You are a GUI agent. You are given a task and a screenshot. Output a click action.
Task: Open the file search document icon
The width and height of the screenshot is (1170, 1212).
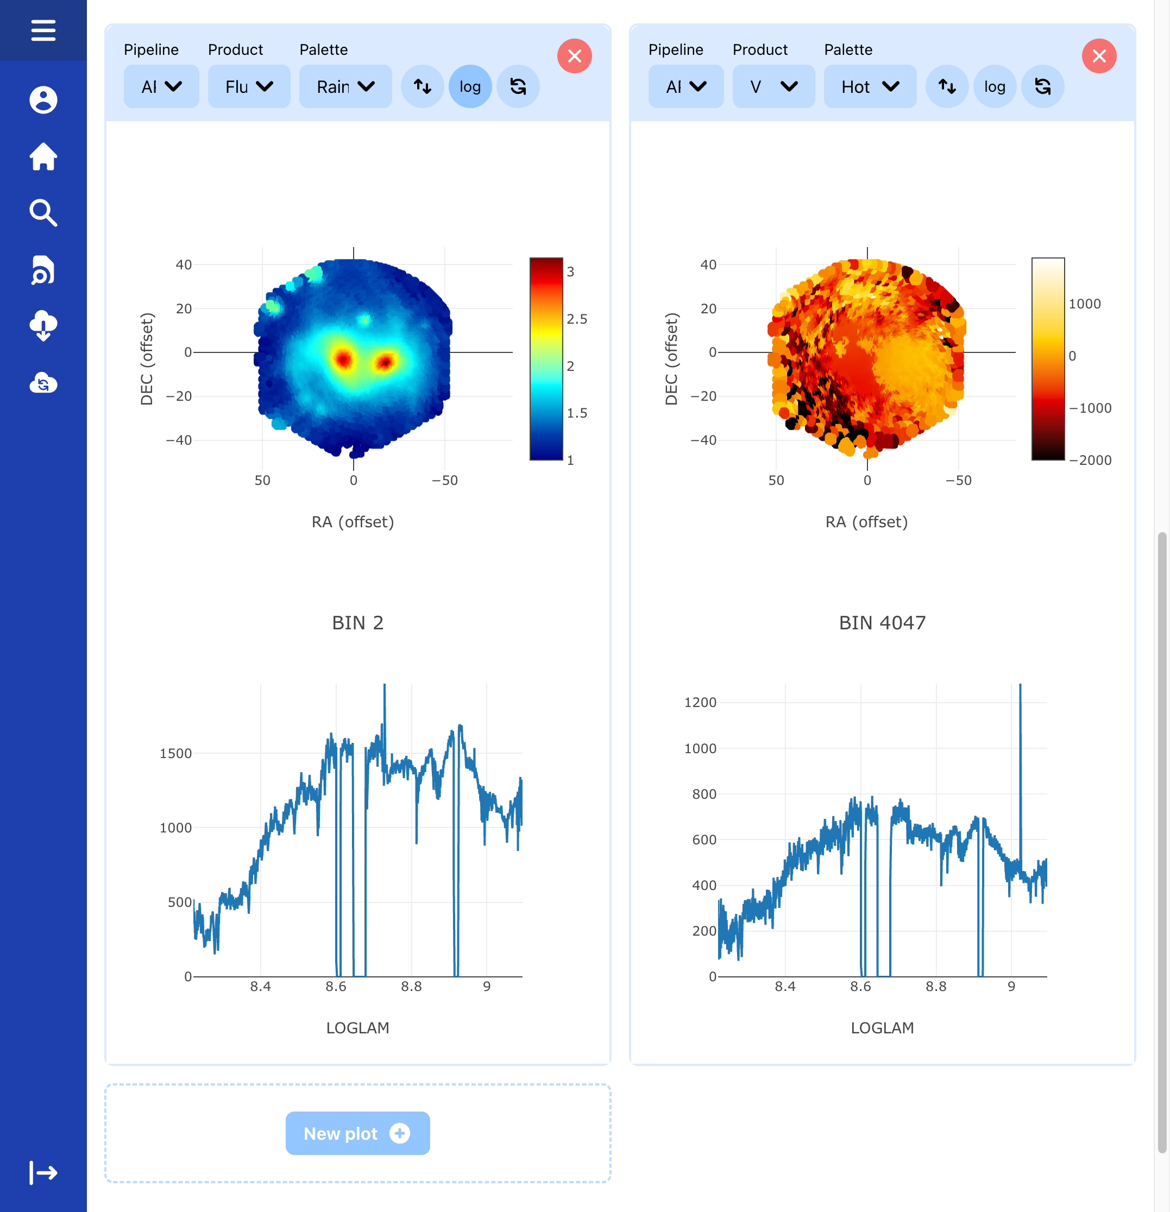(43, 270)
